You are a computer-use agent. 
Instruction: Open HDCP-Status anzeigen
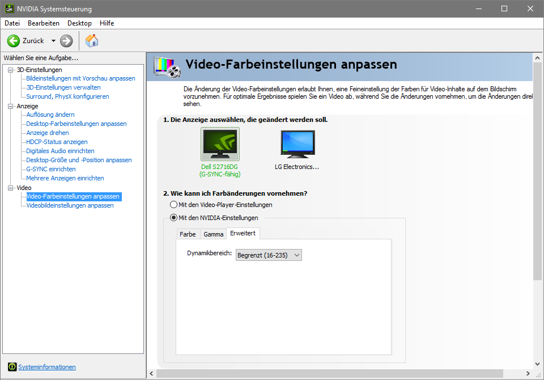pyautogui.click(x=57, y=141)
